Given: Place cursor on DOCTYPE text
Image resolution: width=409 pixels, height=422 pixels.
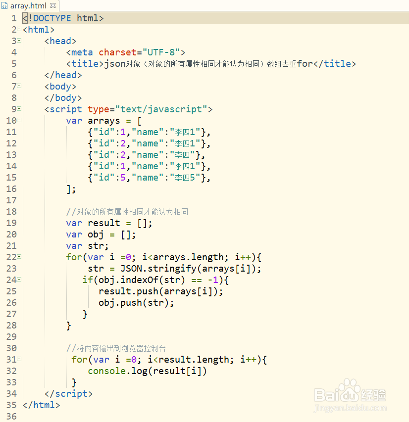Looking at the screenshot, I should point(52,18).
